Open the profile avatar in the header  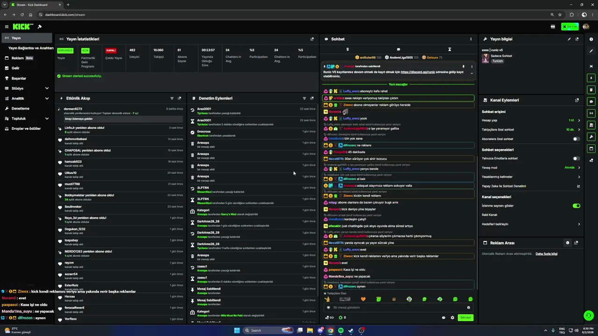(586, 27)
